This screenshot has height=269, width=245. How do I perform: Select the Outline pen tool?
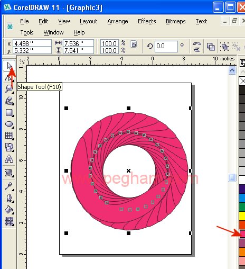[9, 198]
